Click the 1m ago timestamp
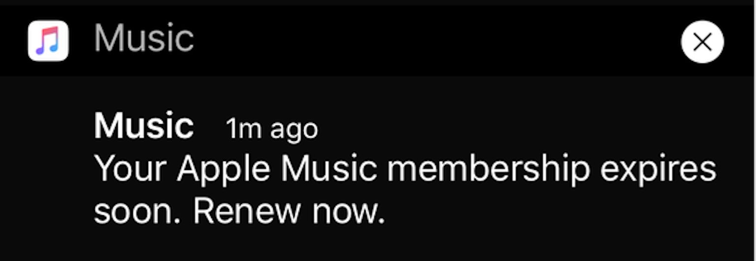Viewport: 756px width, 261px height. (x=272, y=130)
